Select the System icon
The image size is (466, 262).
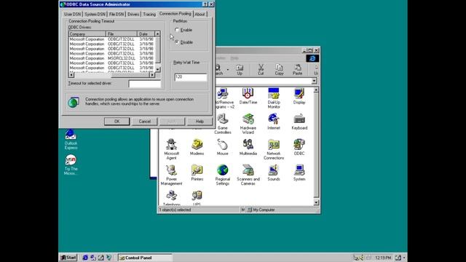coord(299,172)
